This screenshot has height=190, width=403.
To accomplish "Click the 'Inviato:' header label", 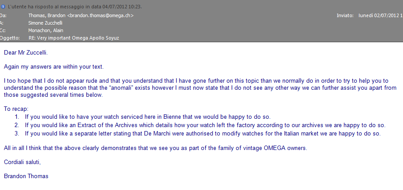I will coord(345,15).
